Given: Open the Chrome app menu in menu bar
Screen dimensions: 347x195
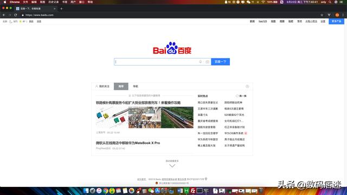Looking at the screenshot, I should 15,2.
